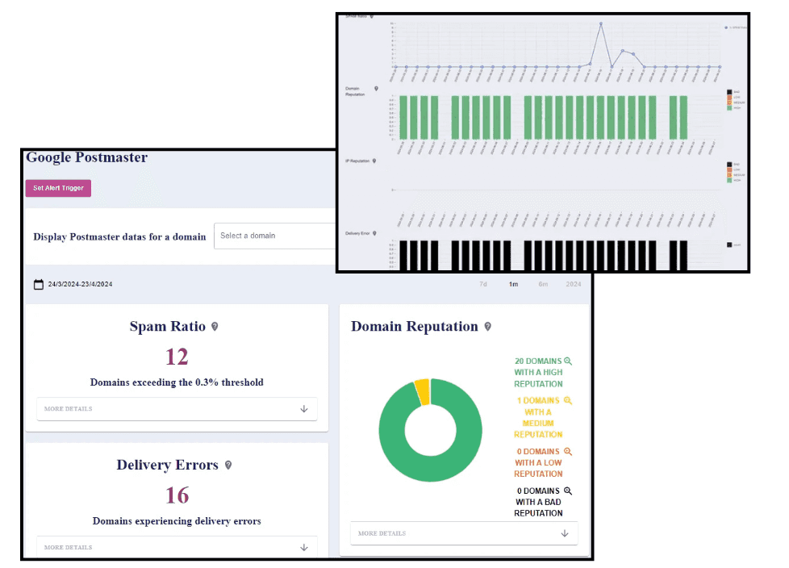Screen dimensions: 789x568
Task: Toggle LOW legend swatch in Domain Reputation chart
Action: [729, 97]
